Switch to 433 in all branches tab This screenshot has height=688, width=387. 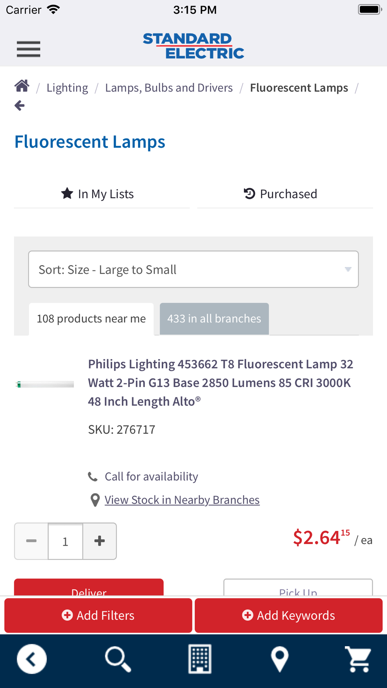214,318
